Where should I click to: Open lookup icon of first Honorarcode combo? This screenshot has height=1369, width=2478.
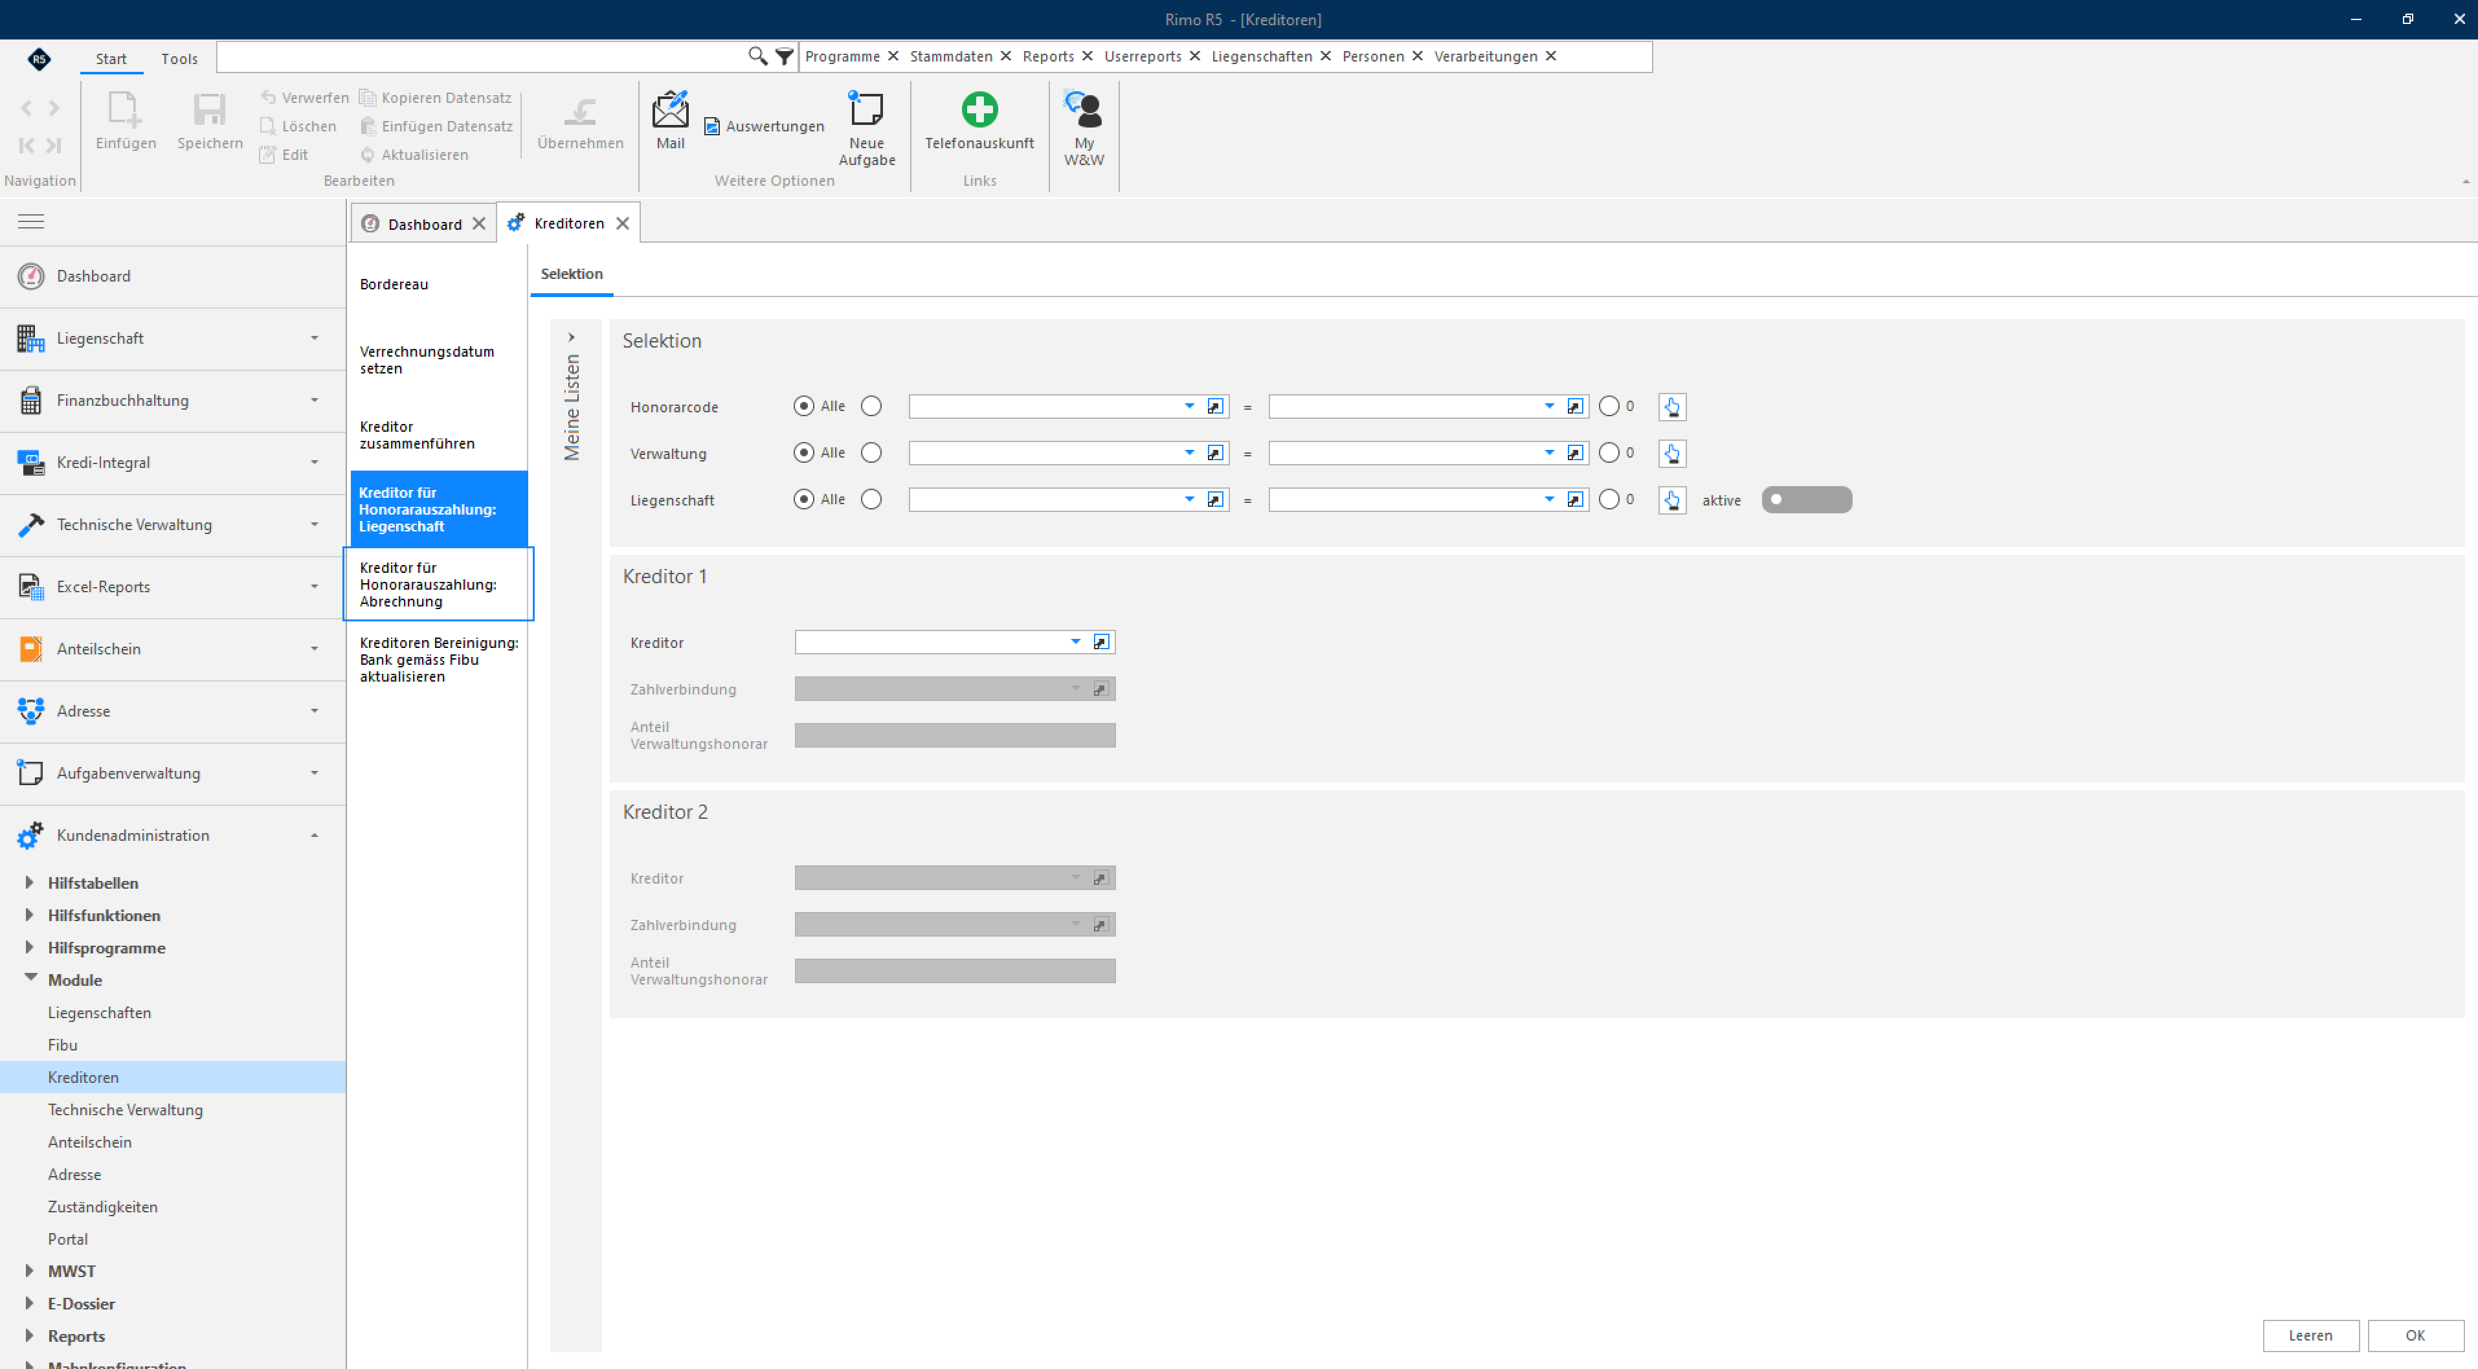1215,406
